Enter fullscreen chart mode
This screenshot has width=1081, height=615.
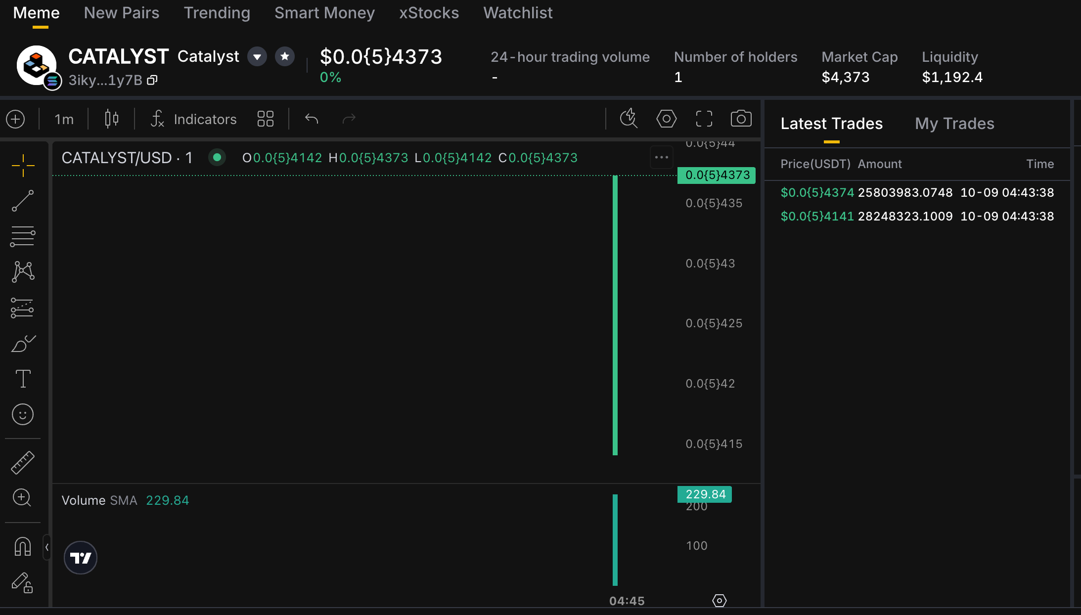(x=704, y=119)
